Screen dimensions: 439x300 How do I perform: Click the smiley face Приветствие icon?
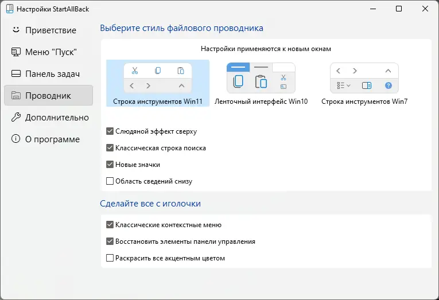(16, 30)
